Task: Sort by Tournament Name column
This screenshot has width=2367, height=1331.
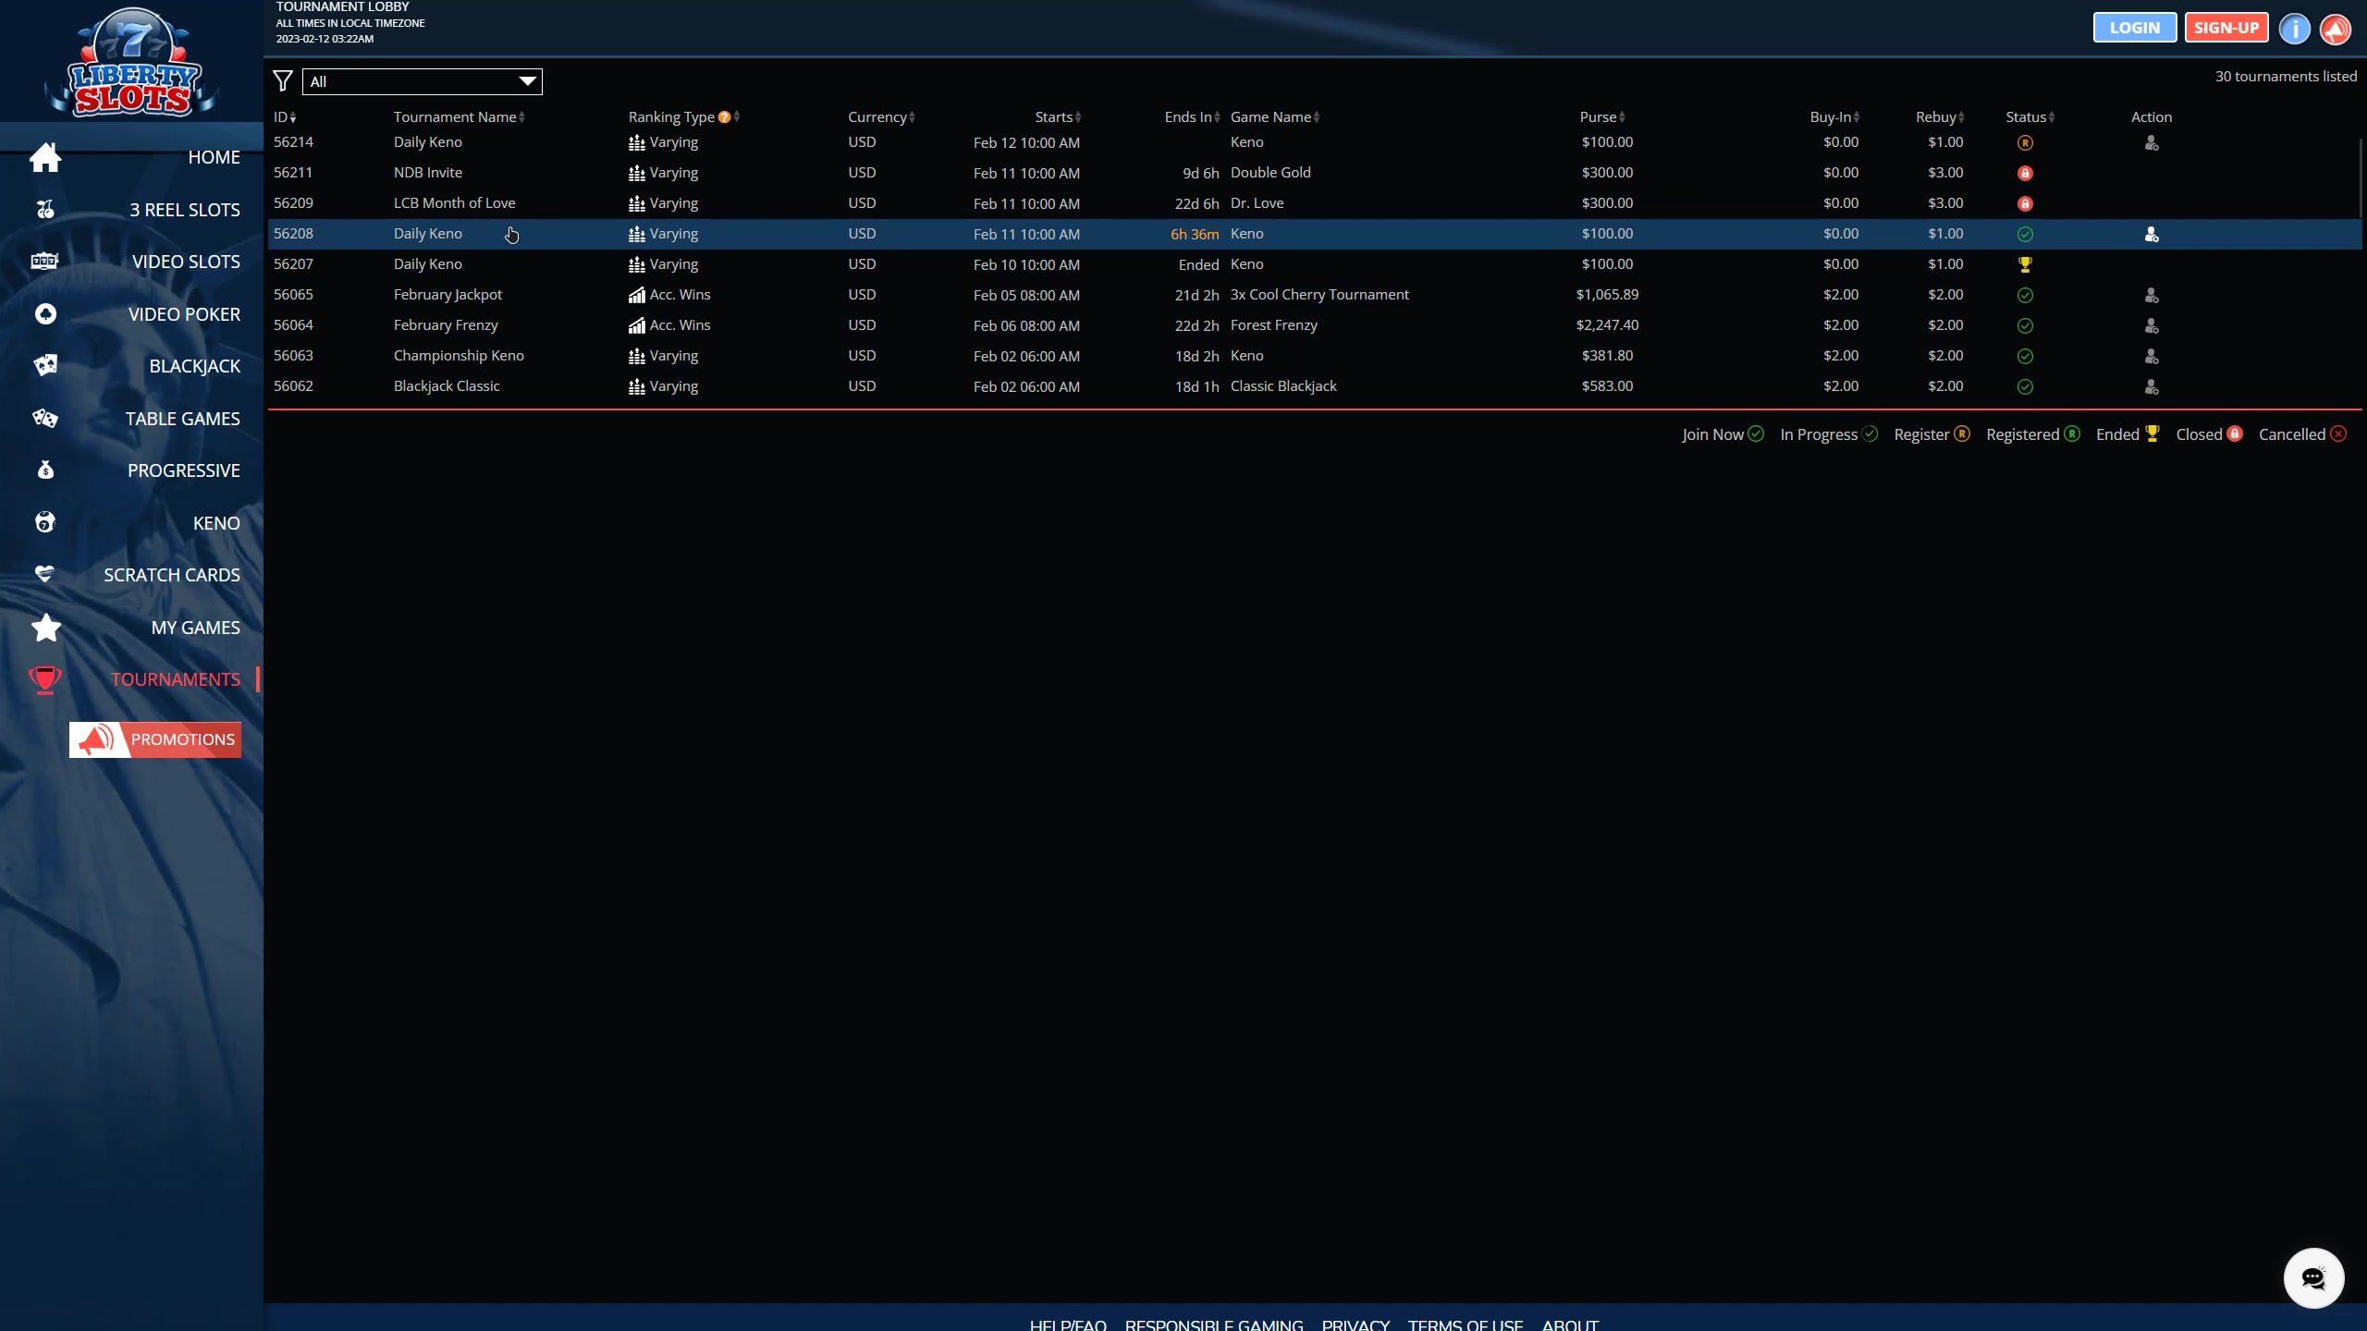Action: point(458,117)
